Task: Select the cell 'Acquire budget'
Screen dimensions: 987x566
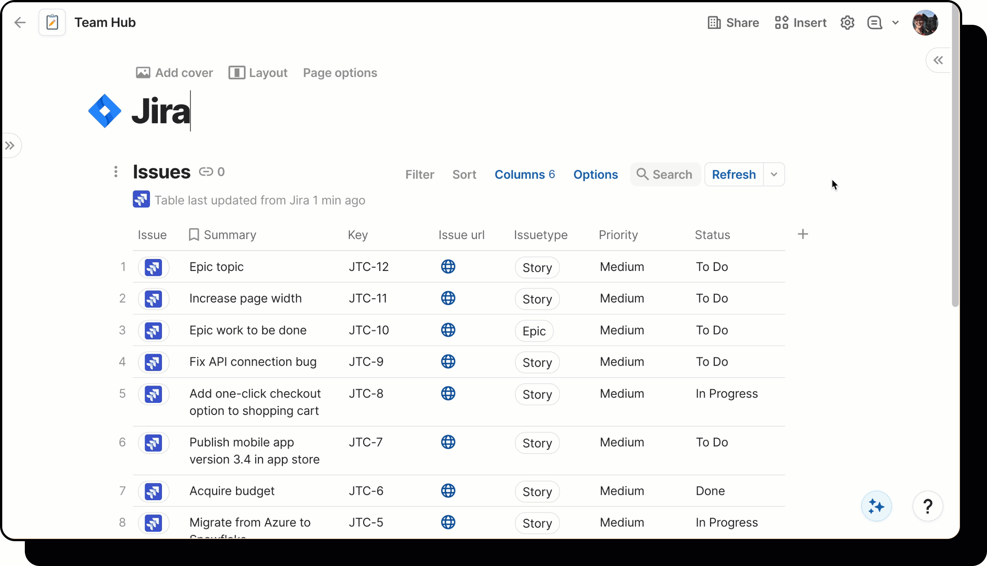Action: point(232,490)
